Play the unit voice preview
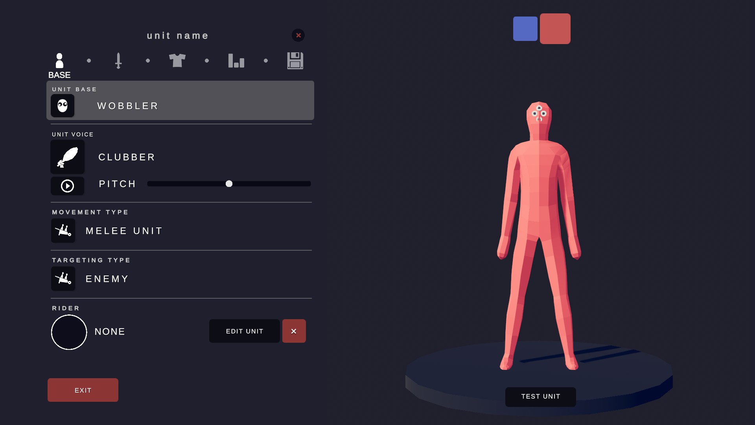 67,186
